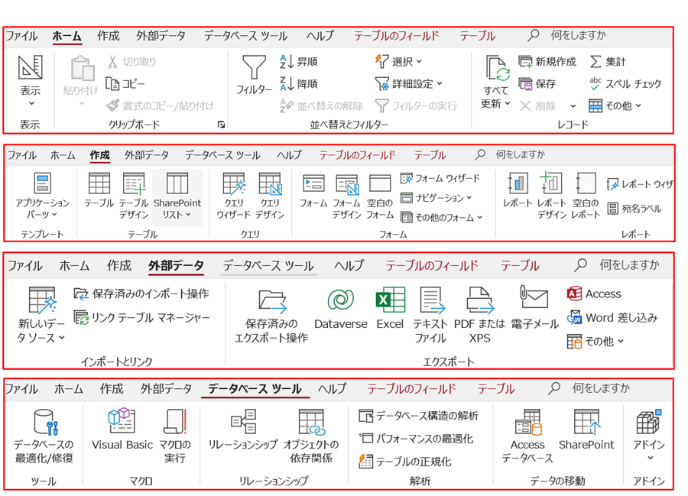This screenshot has width=688, height=496.
Task: Click the Dataverse export icon
Action: pos(341,300)
